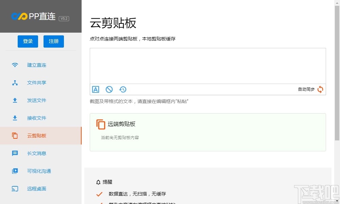Screen dimensions: 340x204
Task: Click inside the clipboard text input area
Action: (207, 66)
